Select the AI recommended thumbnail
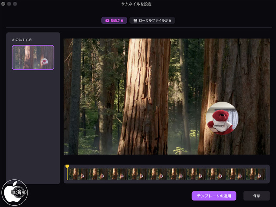Viewport: 276px width, 207px height. tap(33, 57)
